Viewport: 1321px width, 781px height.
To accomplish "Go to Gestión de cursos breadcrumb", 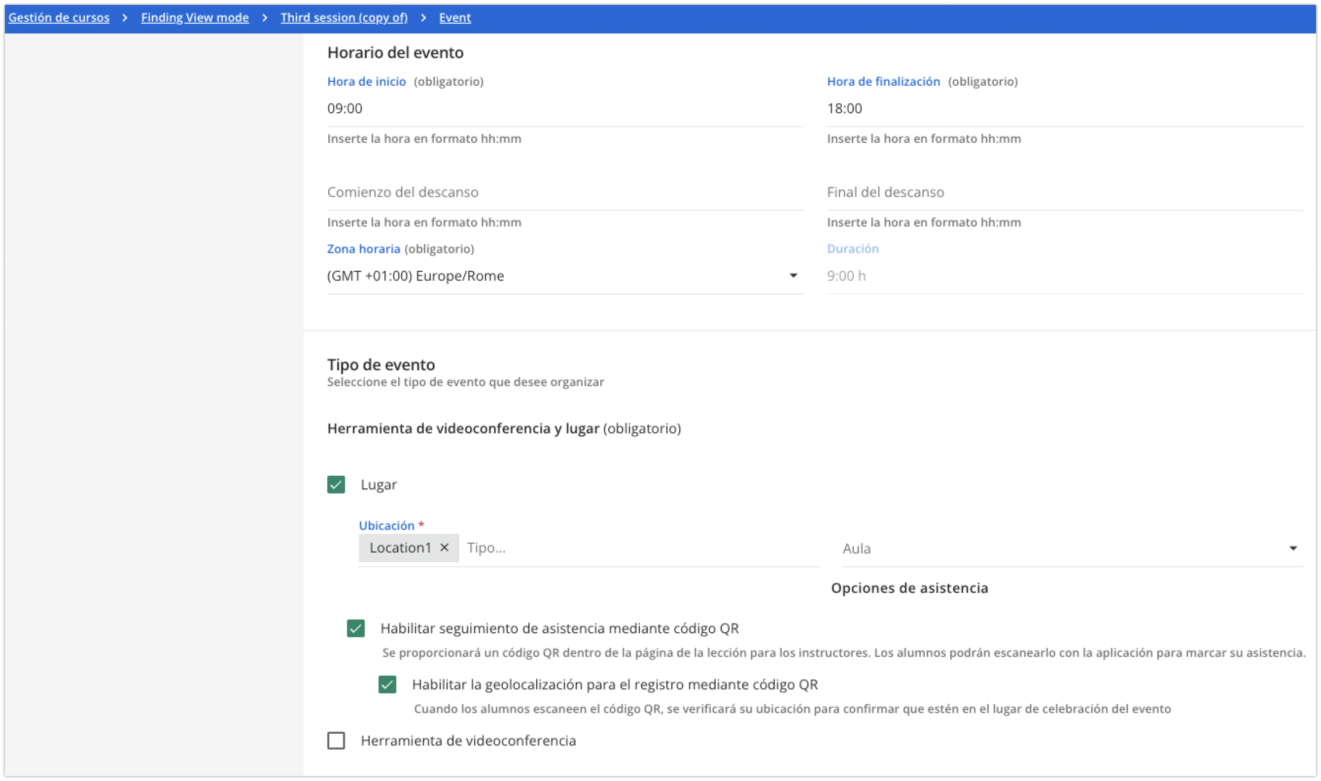I will point(59,17).
